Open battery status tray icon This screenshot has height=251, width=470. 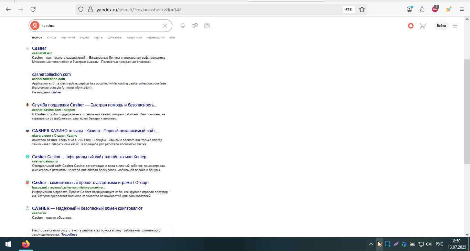412,244
